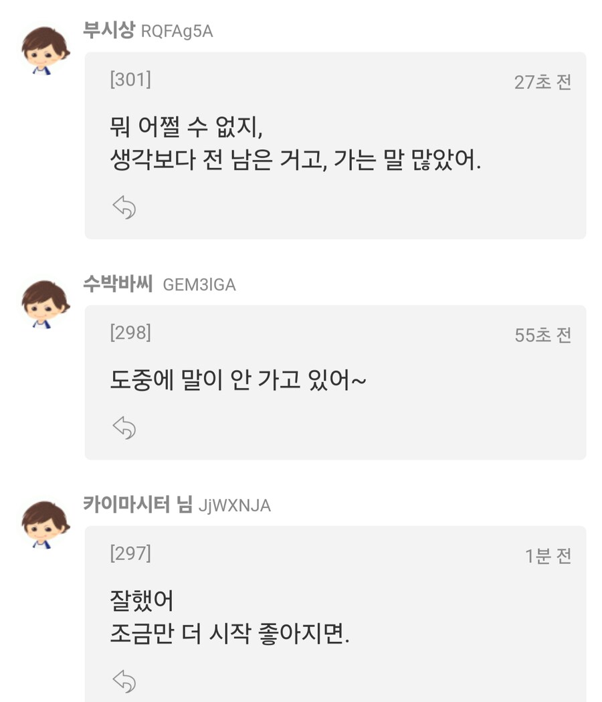This screenshot has height=702, width=602.
Task: Click the "1분 전" timestamp
Action: click(x=548, y=556)
